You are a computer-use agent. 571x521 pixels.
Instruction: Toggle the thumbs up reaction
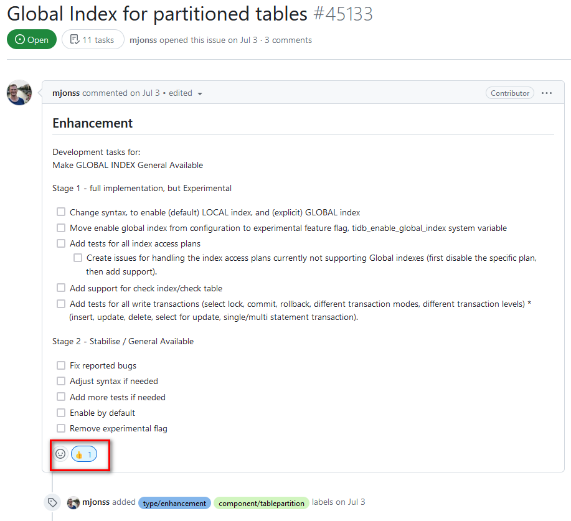click(84, 454)
